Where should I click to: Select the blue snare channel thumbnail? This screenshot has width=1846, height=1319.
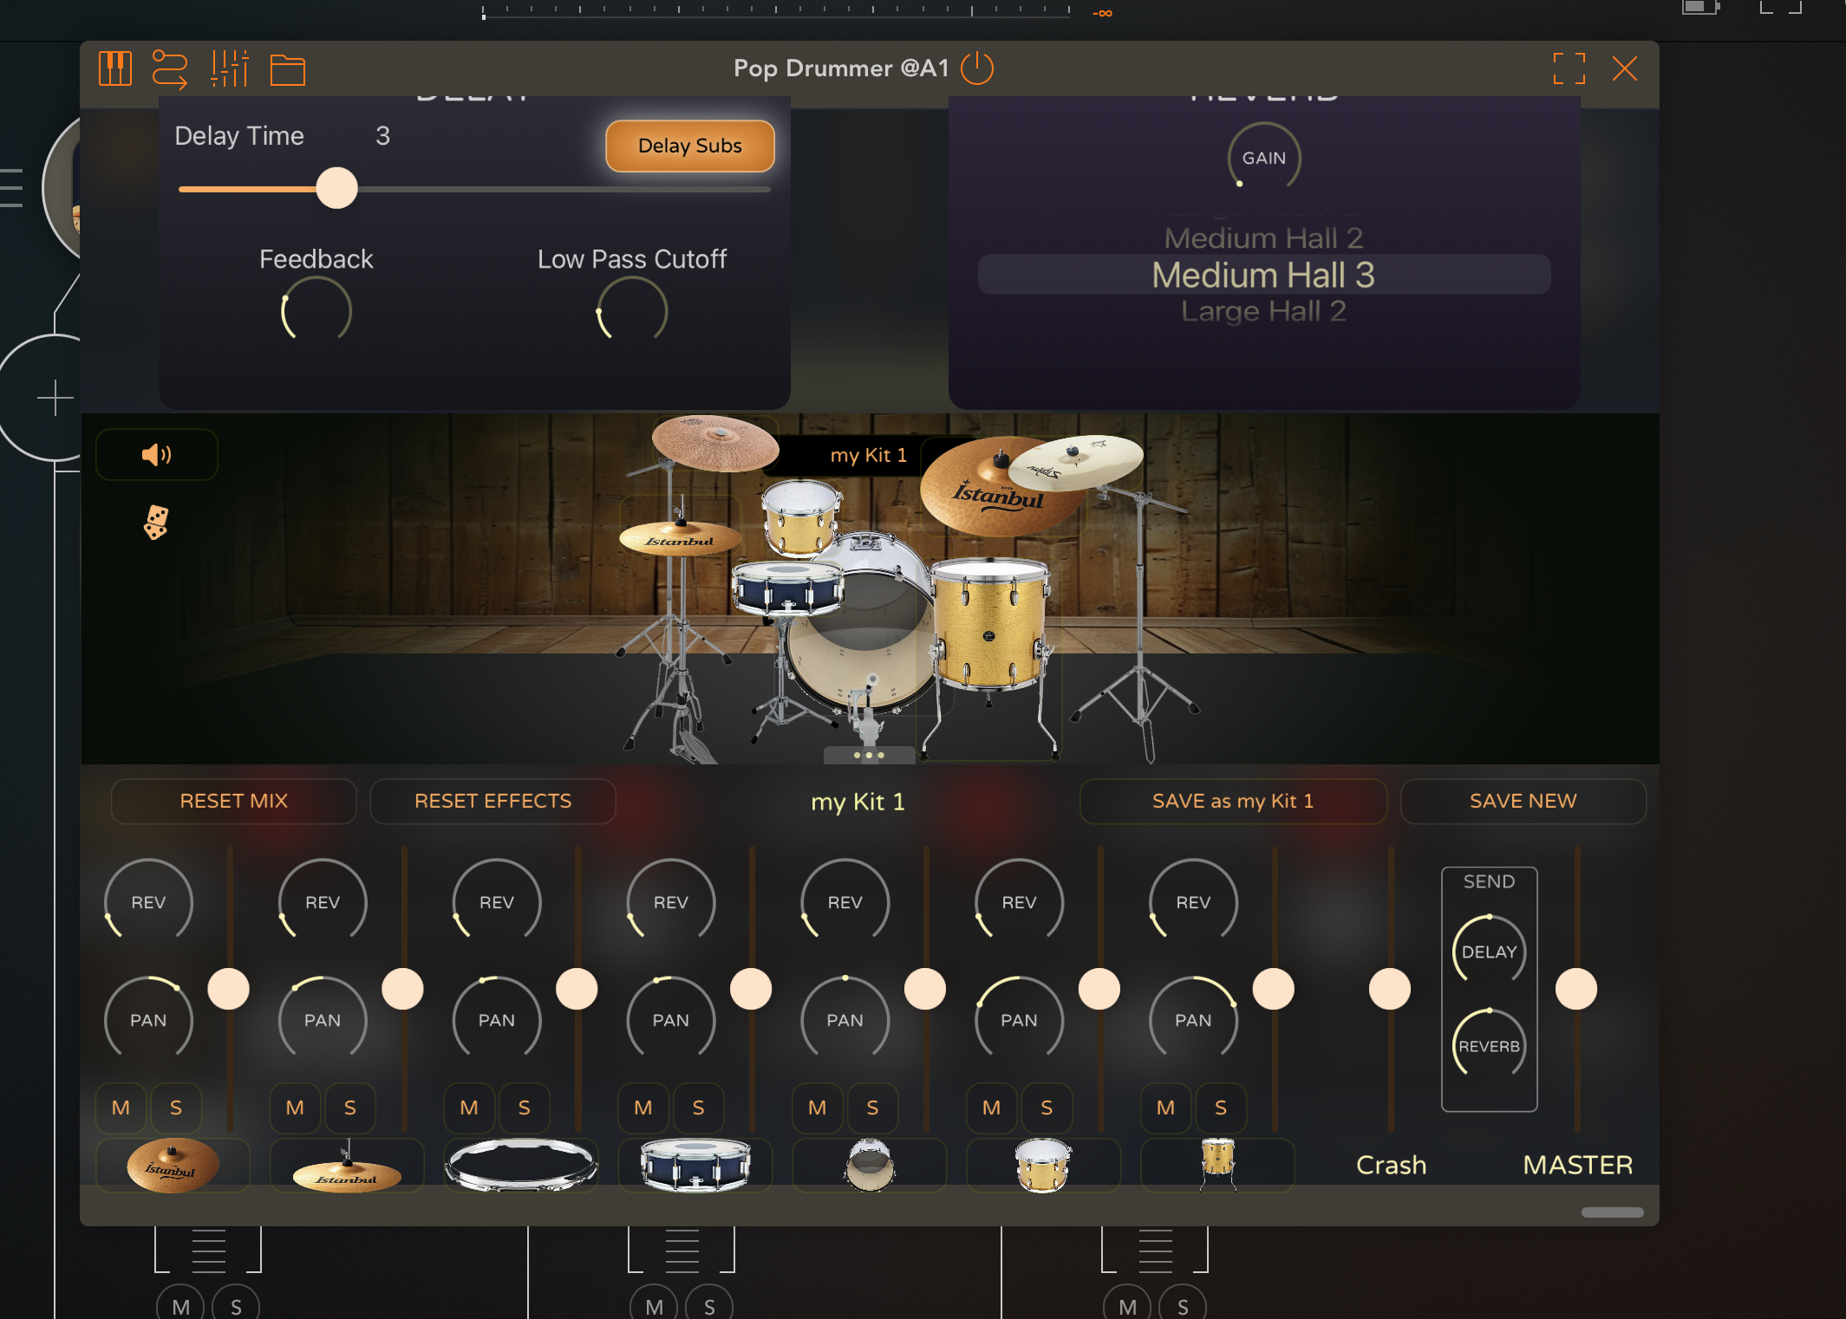tap(695, 1165)
